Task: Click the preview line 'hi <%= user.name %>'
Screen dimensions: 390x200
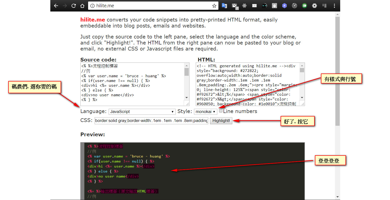Action: [x=121, y=166]
